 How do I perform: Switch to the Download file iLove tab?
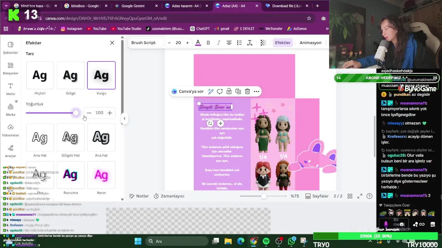tap(287, 6)
